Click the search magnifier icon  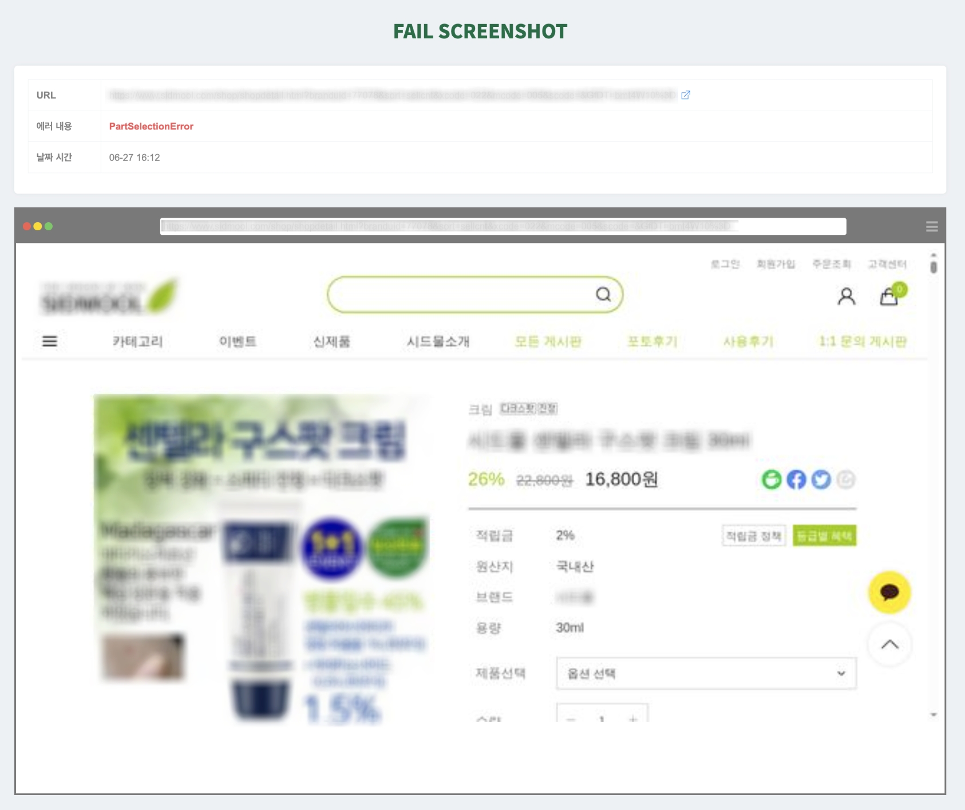click(x=603, y=294)
